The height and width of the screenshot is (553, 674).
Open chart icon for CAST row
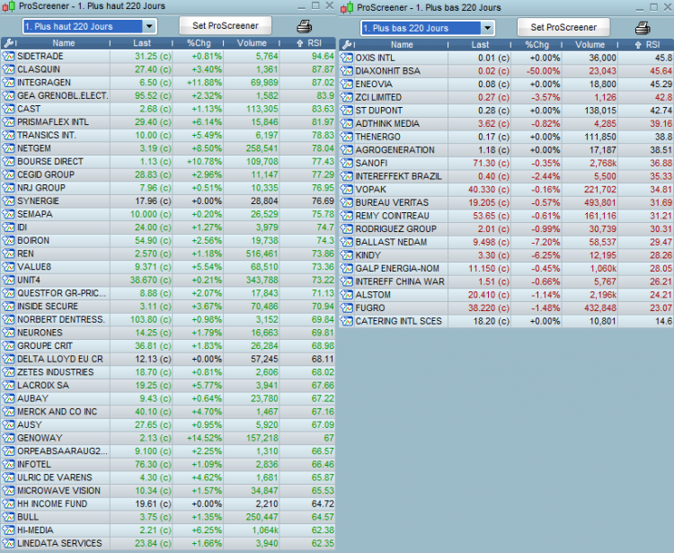(8, 109)
